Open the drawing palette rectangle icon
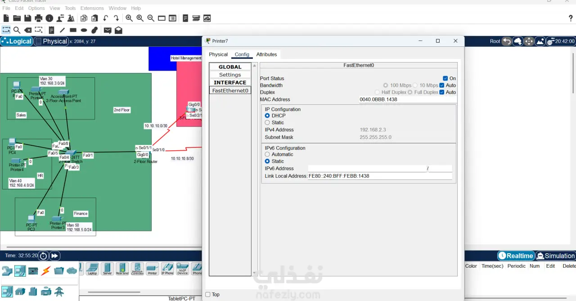The width and height of the screenshot is (576, 301). (x=162, y=18)
